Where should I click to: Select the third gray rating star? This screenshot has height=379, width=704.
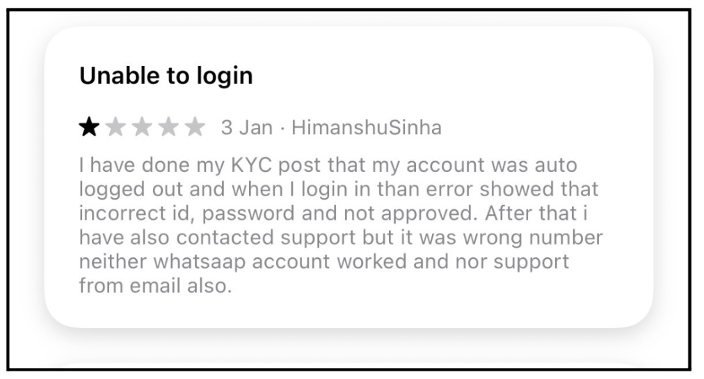pyautogui.click(x=143, y=127)
